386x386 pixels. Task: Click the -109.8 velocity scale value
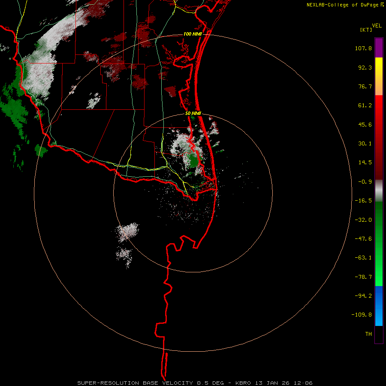pos(362,315)
